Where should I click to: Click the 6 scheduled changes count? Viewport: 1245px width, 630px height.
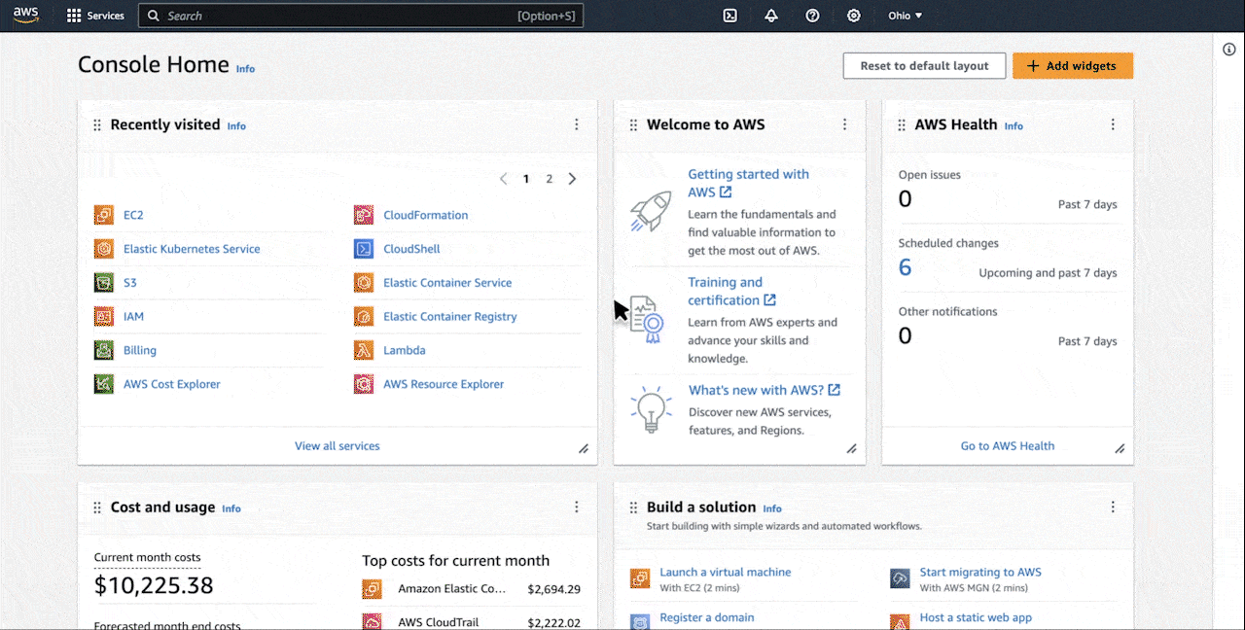tap(905, 267)
